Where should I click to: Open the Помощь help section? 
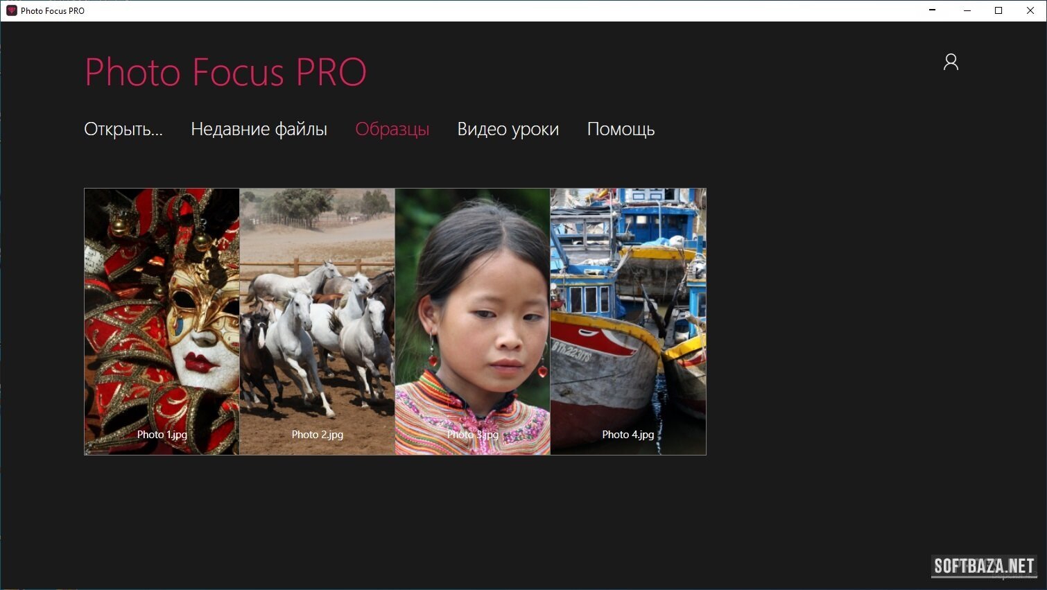coord(621,130)
